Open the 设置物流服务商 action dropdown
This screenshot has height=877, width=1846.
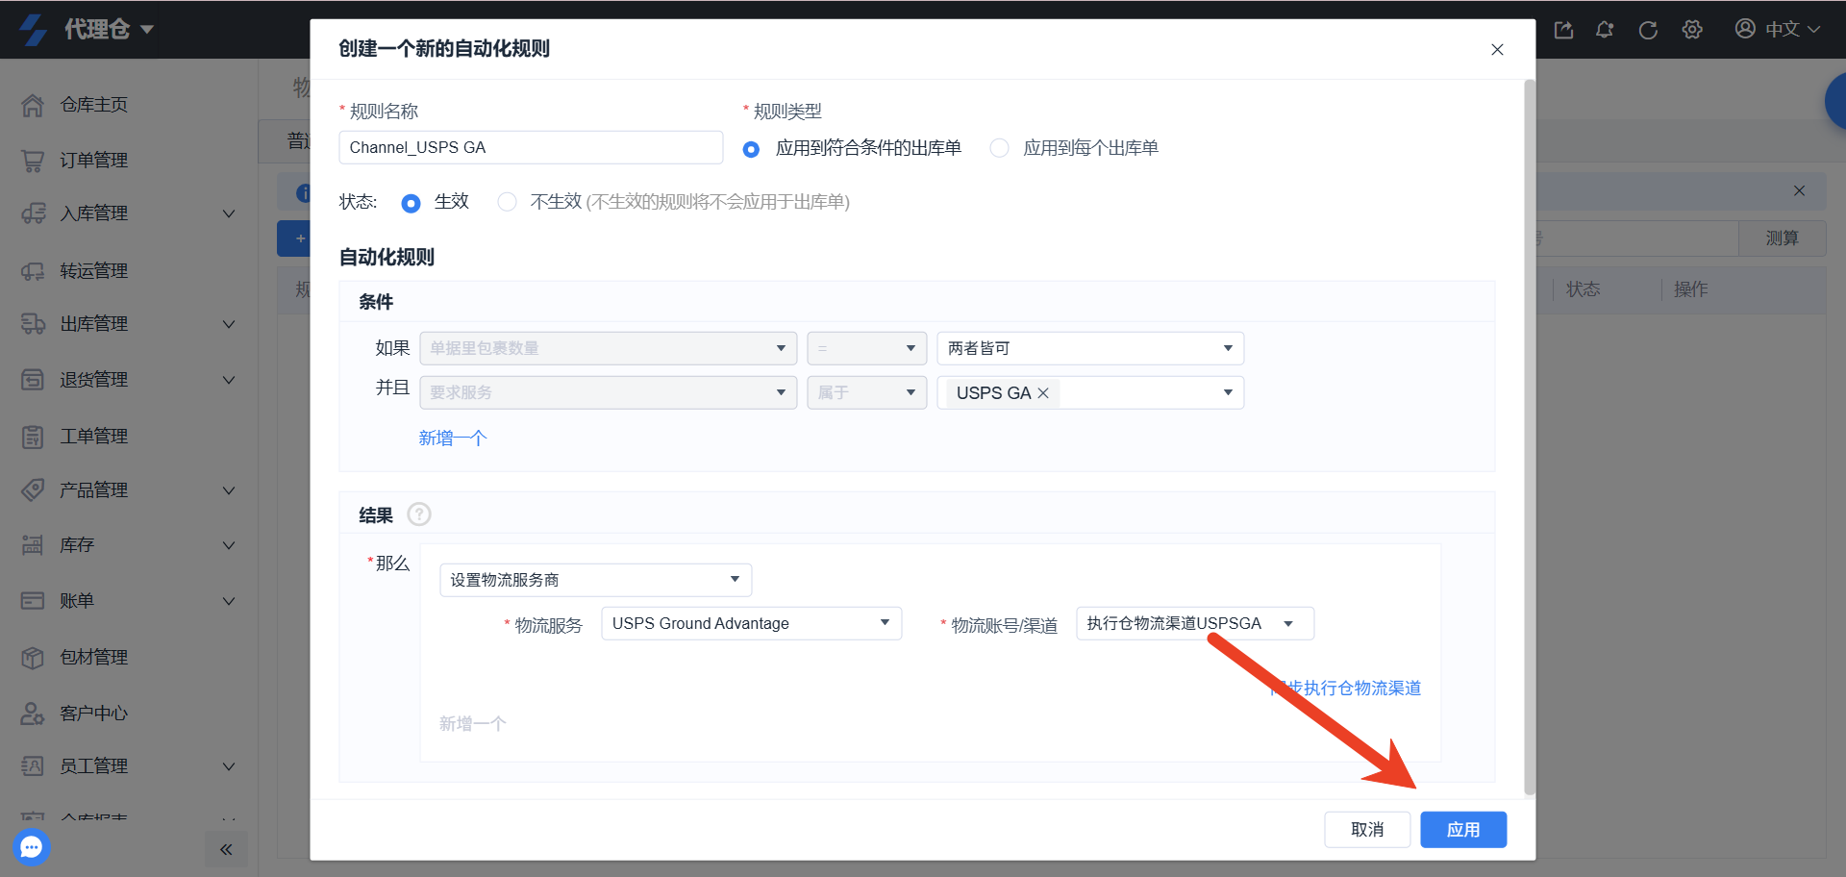595,580
